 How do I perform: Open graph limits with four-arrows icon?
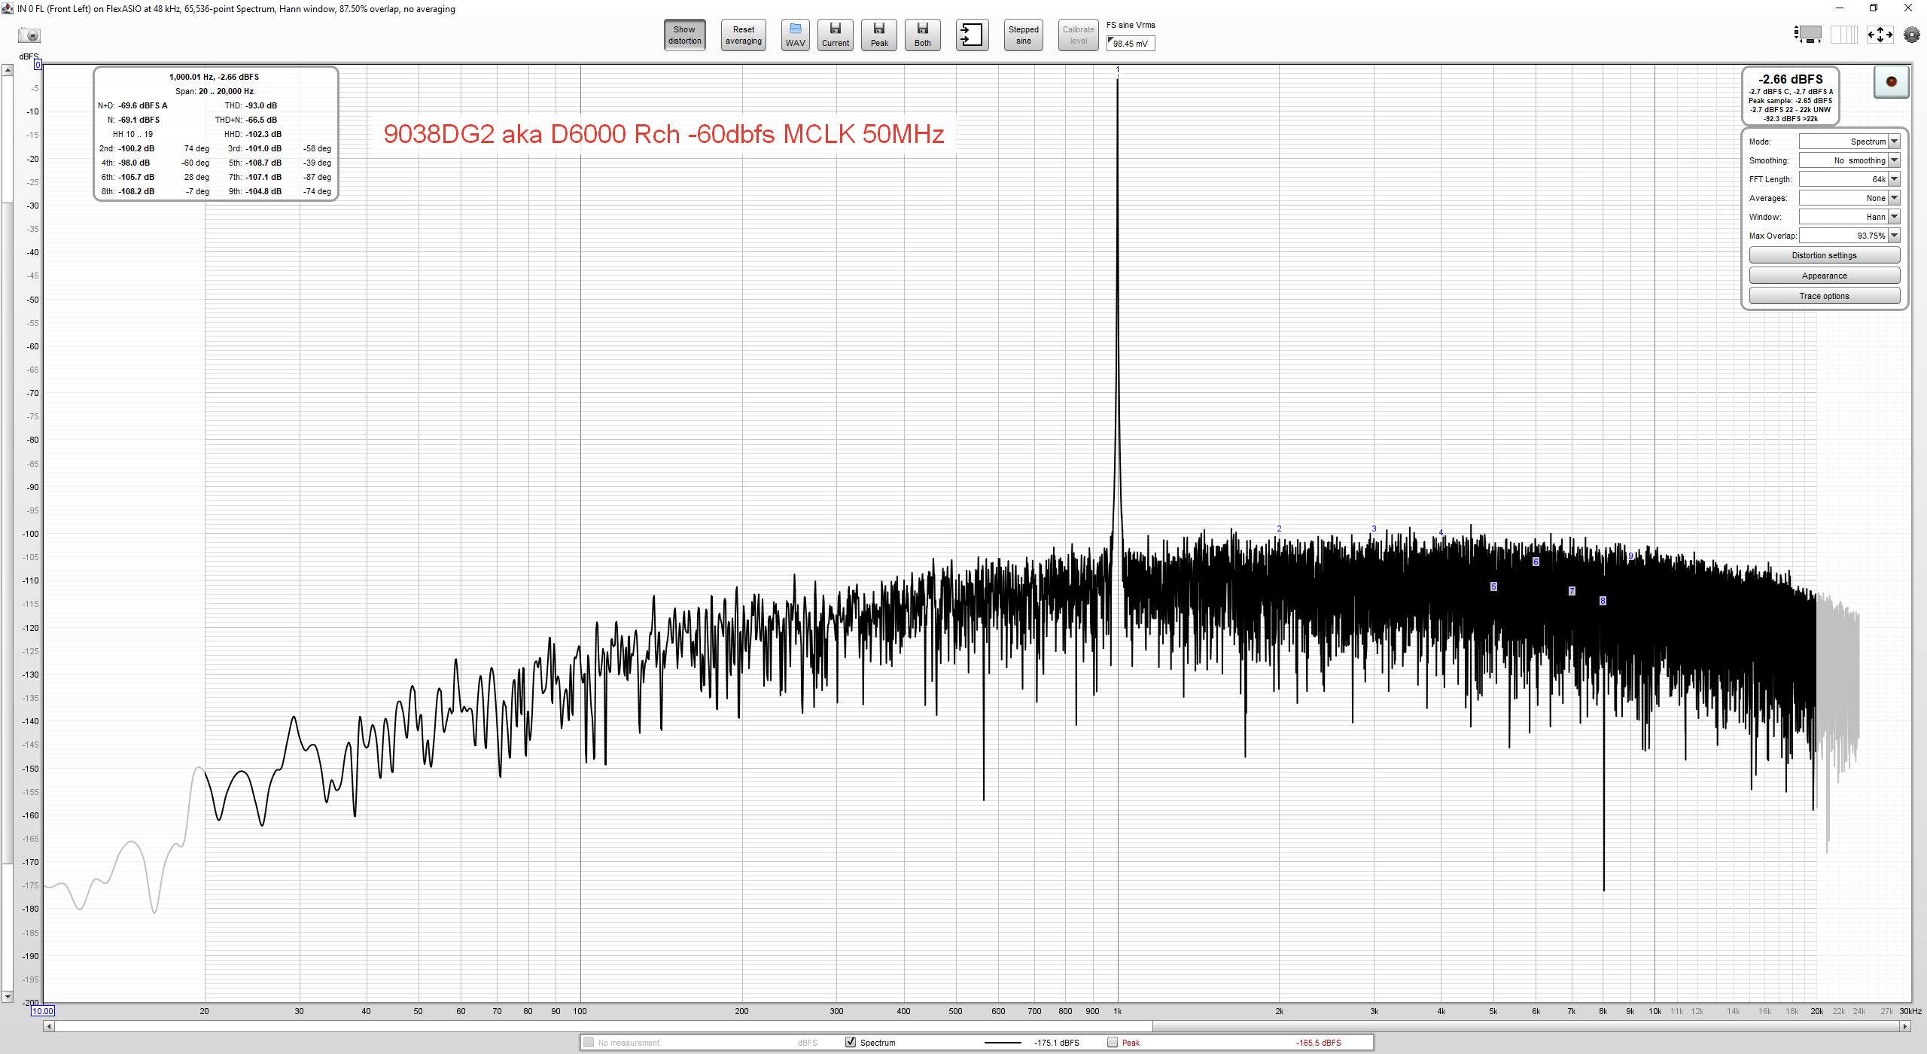(x=1880, y=35)
